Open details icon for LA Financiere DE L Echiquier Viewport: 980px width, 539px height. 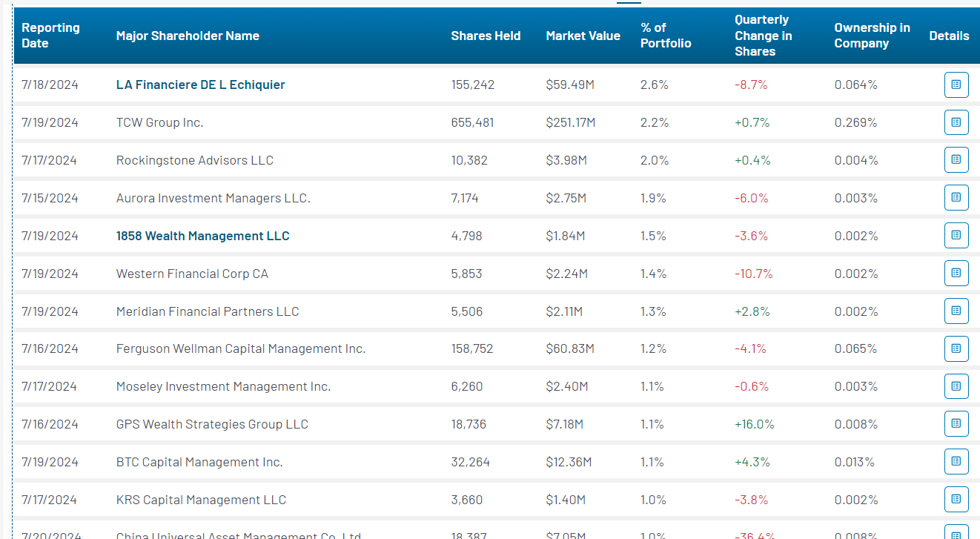(x=956, y=85)
